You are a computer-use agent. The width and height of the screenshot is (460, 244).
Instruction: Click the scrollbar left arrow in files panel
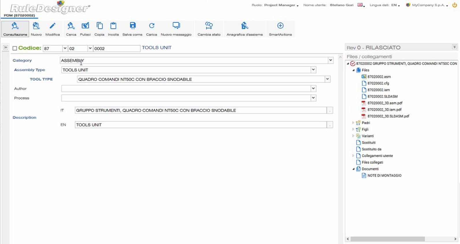click(x=348, y=239)
